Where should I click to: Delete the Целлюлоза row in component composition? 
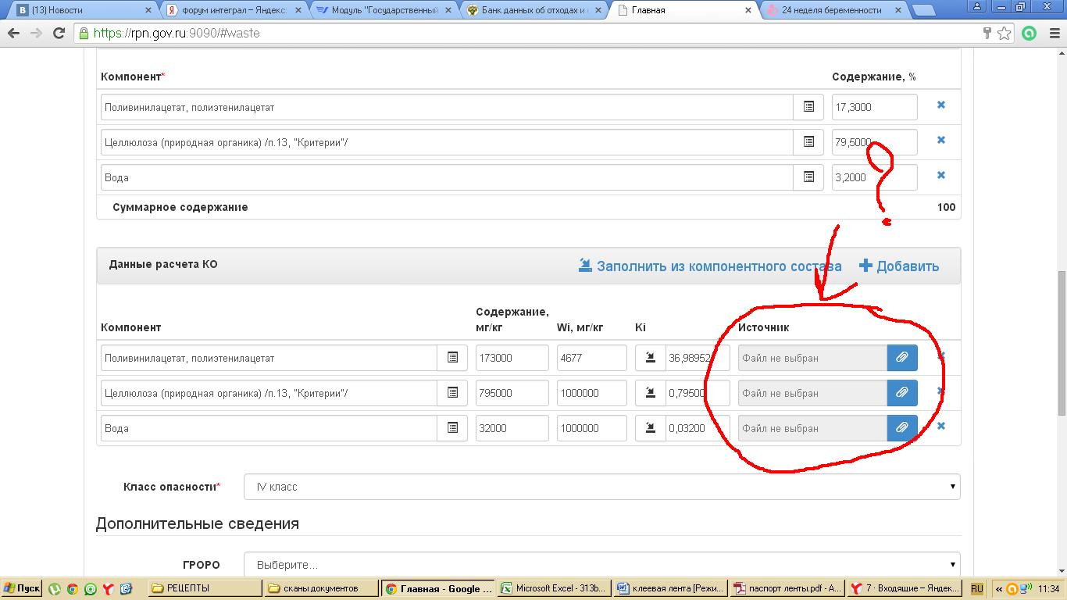pyautogui.click(x=940, y=141)
